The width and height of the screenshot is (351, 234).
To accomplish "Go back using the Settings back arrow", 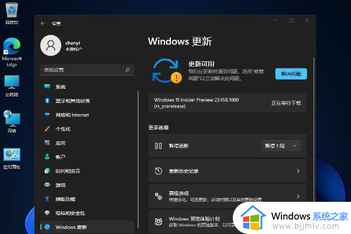I will (x=43, y=23).
